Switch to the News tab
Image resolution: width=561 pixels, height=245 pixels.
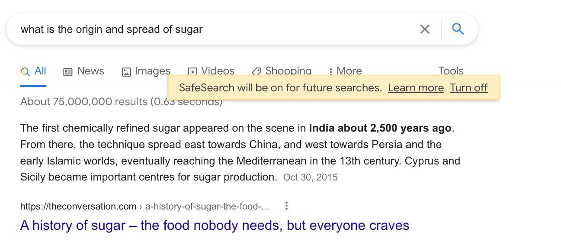pyautogui.click(x=84, y=71)
